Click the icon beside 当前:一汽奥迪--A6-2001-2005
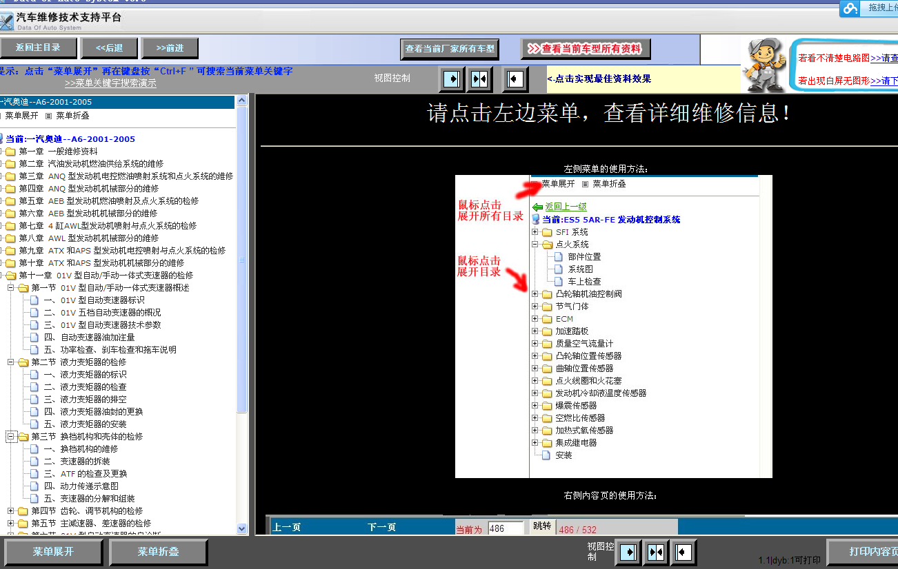Viewport: 898px width, 569px height. (1, 139)
